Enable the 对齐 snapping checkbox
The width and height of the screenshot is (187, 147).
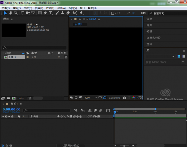113,13
